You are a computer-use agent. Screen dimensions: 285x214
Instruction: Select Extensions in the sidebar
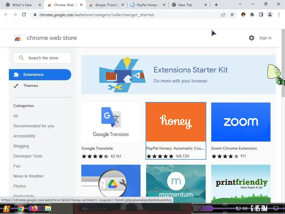pyautogui.click(x=40, y=75)
